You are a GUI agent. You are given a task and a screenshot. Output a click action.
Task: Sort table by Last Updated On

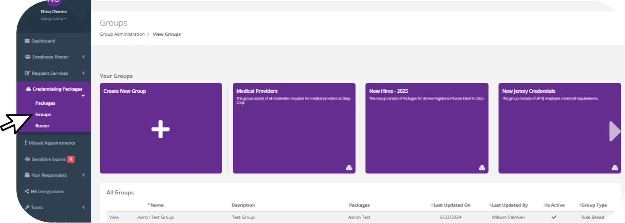point(450,205)
